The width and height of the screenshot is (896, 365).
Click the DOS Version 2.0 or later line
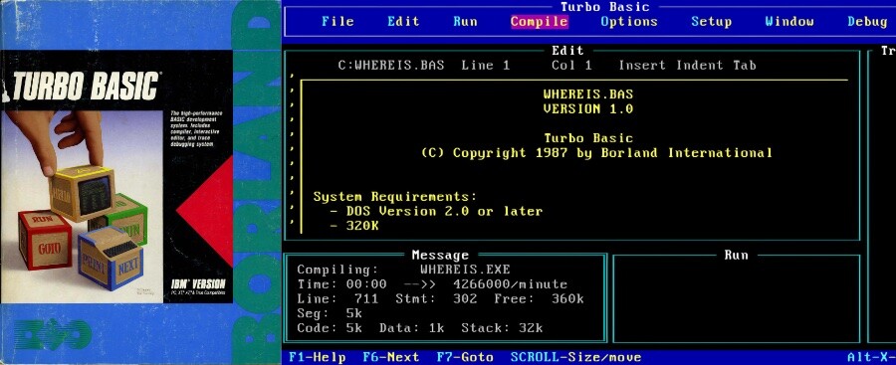tap(436, 212)
